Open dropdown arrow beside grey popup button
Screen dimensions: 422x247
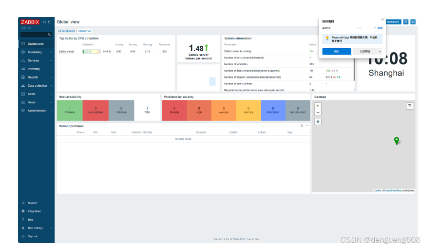(x=380, y=51)
